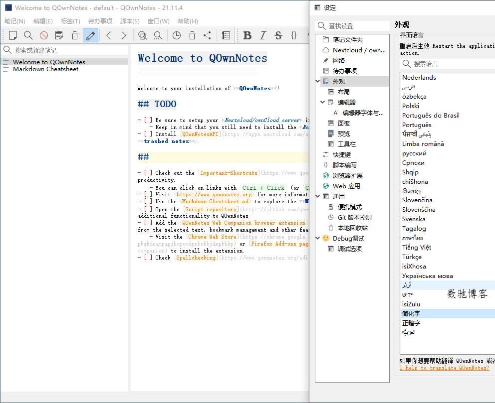Viewport: 495px width, 403px height.
Task: Open the 编辑(E) menu
Action: 43,21
